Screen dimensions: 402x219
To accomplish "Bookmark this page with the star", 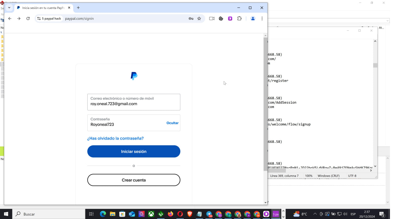I will click(199, 19).
